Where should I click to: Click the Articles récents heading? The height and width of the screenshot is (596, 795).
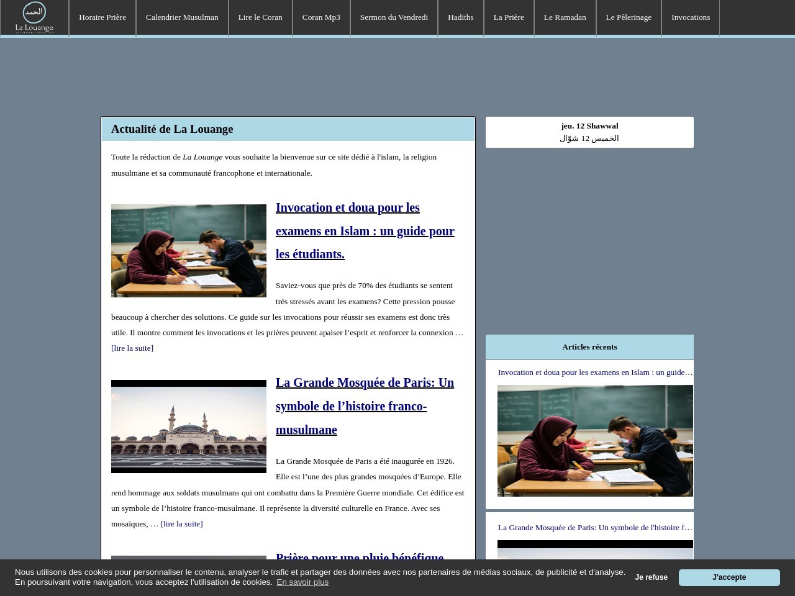point(589,347)
